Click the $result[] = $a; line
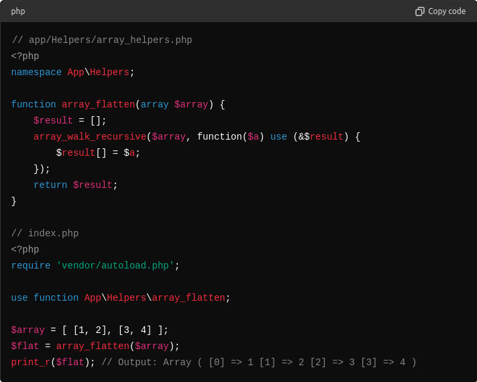 [98, 153]
